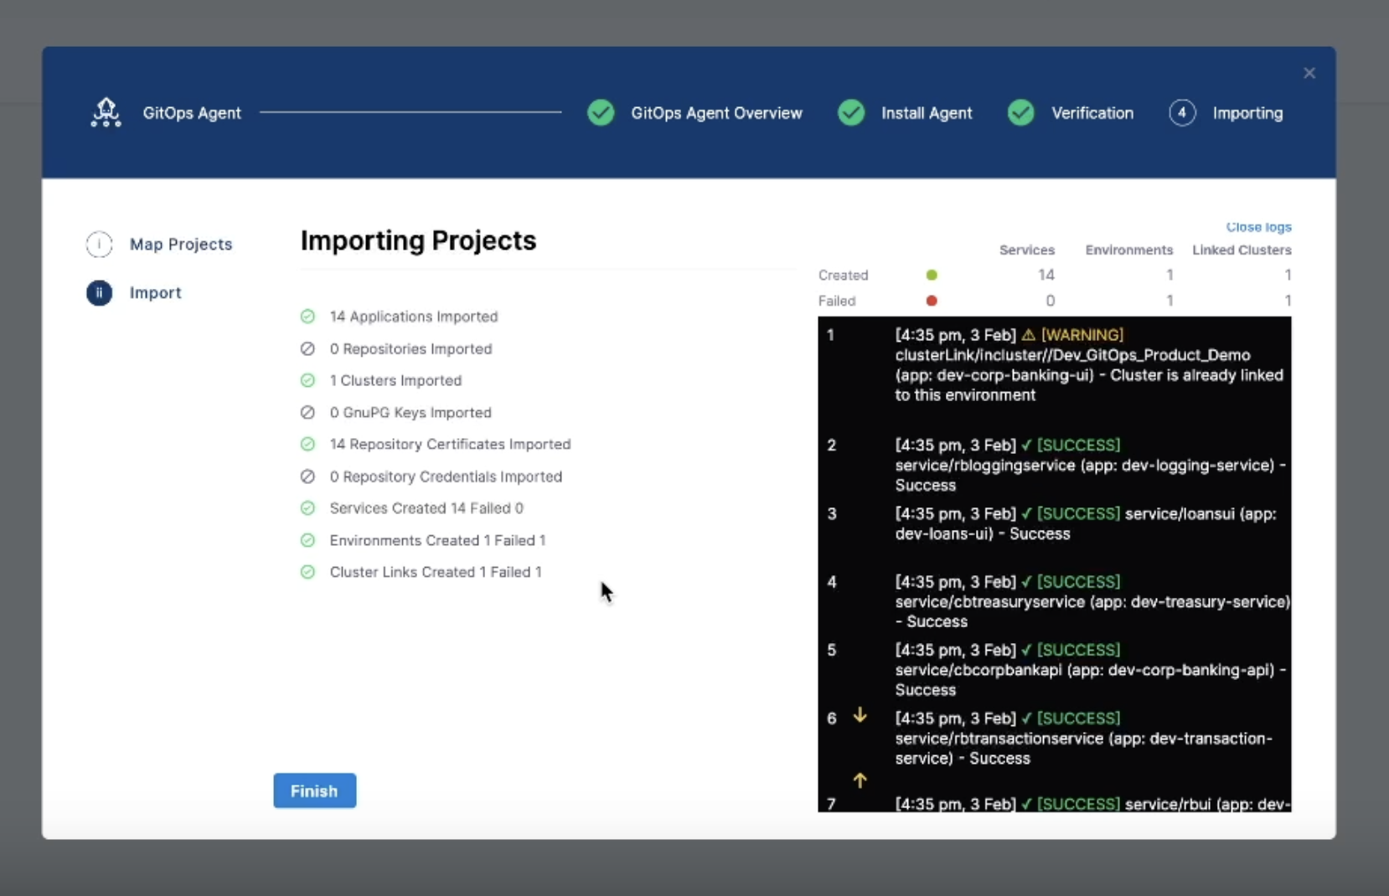Click the GitOps Agent Overview green checkmark
Viewport: 1389px width, 896px height.
601,112
